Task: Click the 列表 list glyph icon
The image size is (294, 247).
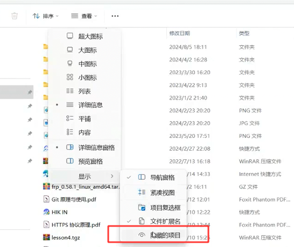Action: pos(70,91)
